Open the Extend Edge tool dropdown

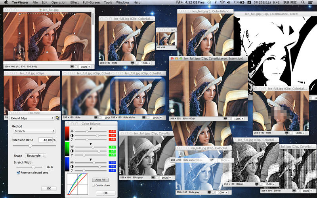tap(32, 118)
